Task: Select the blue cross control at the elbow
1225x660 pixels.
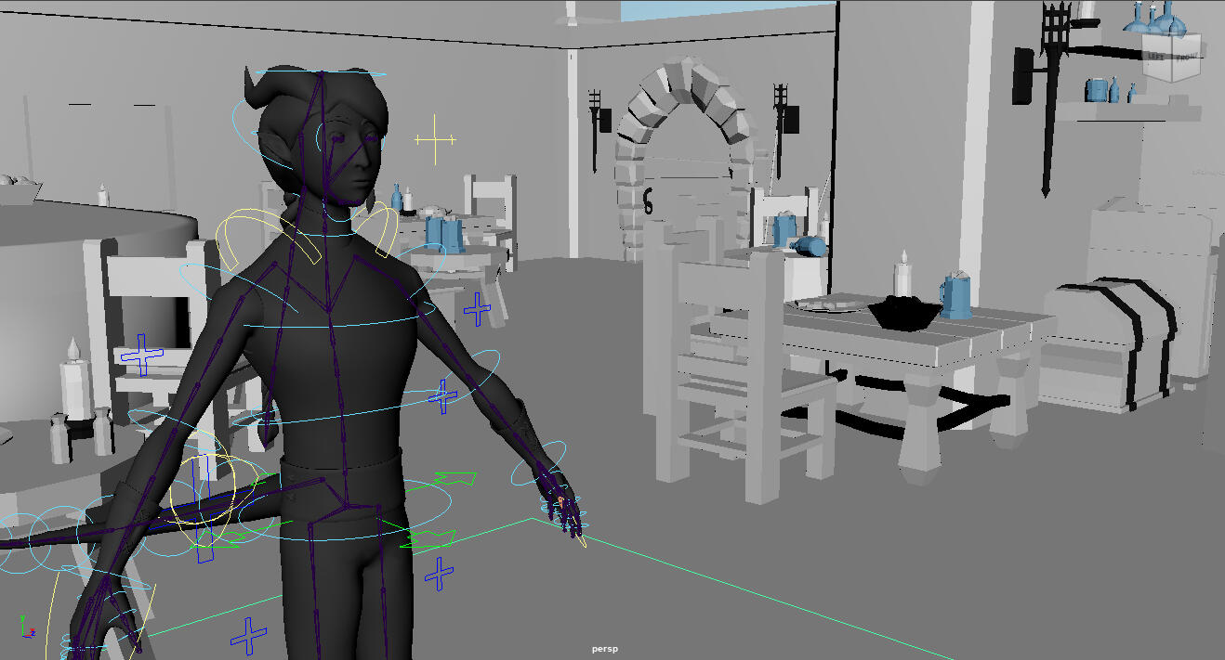Action: (x=443, y=396)
